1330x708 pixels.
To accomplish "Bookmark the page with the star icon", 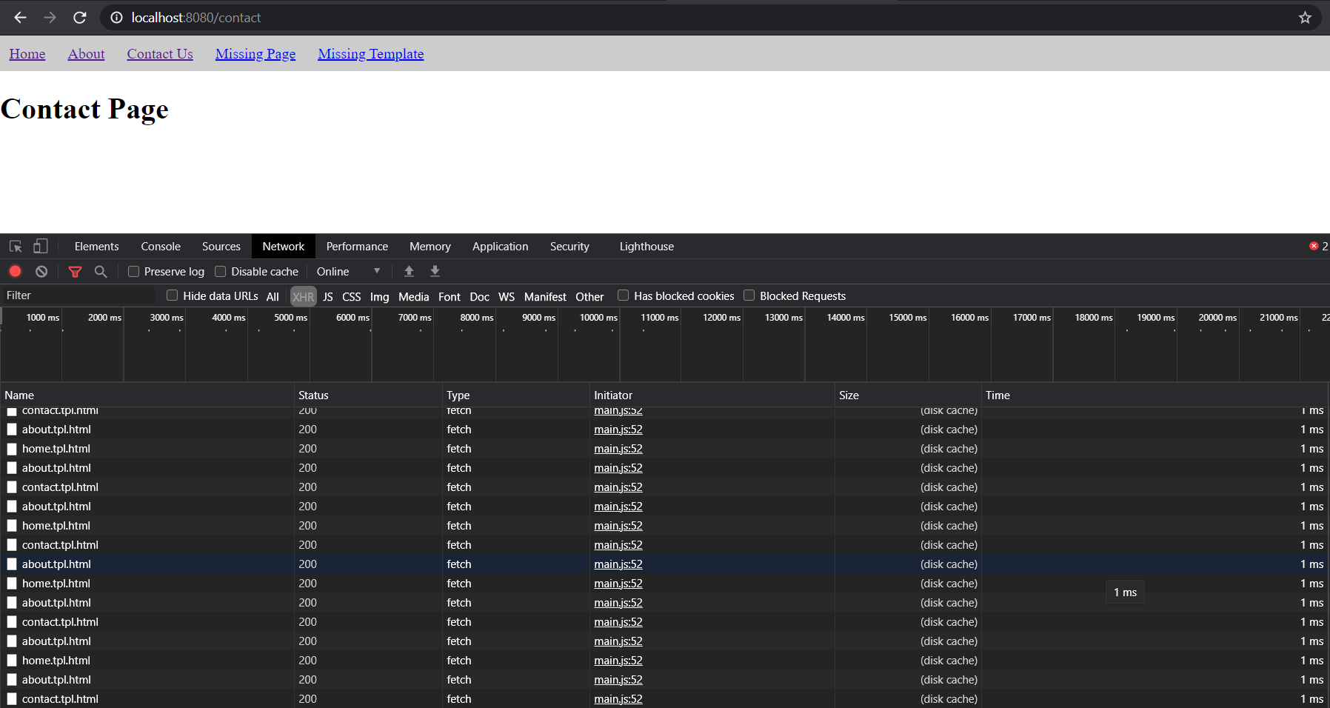I will [1305, 17].
